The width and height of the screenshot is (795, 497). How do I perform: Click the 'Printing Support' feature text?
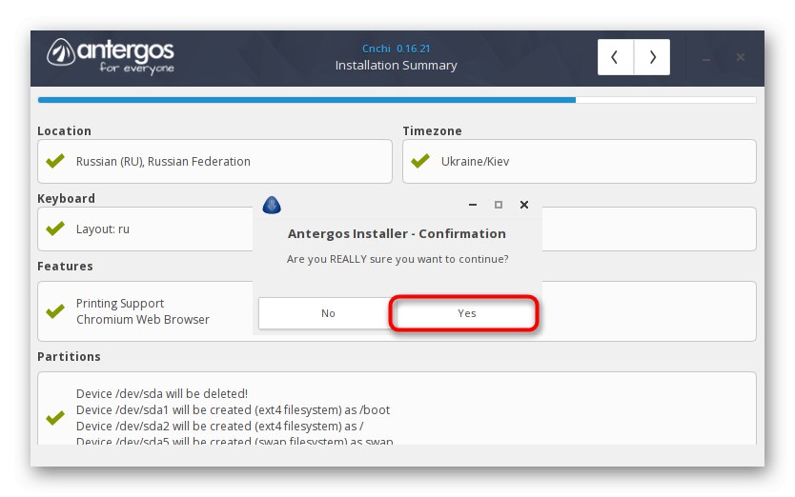[x=120, y=303]
